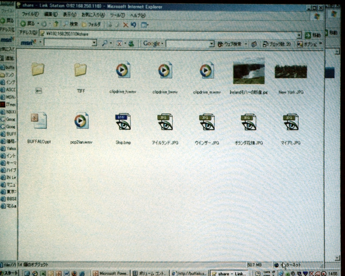Viewport: 345px width, 276px height.
Task: Select the TIFF folder icon
Action: (80, 70)
